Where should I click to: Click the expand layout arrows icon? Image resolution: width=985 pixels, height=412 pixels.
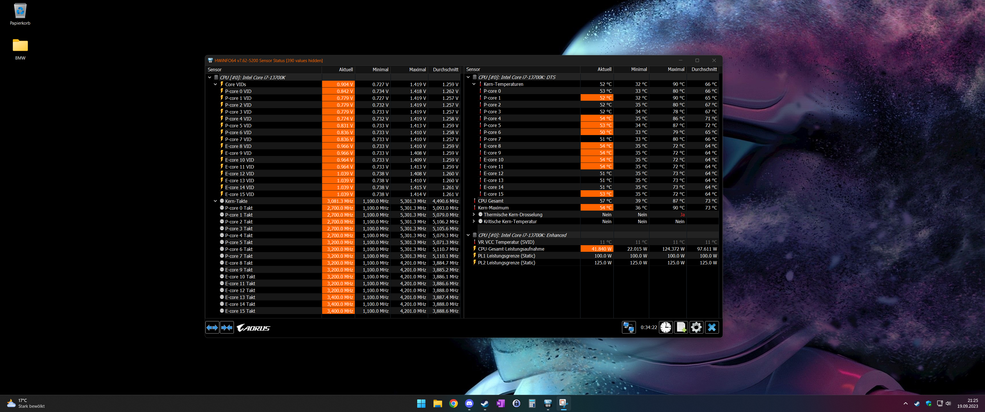click(x=212, y=328)
